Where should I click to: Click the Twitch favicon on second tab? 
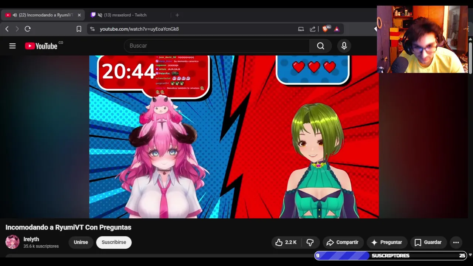[93, 15]
